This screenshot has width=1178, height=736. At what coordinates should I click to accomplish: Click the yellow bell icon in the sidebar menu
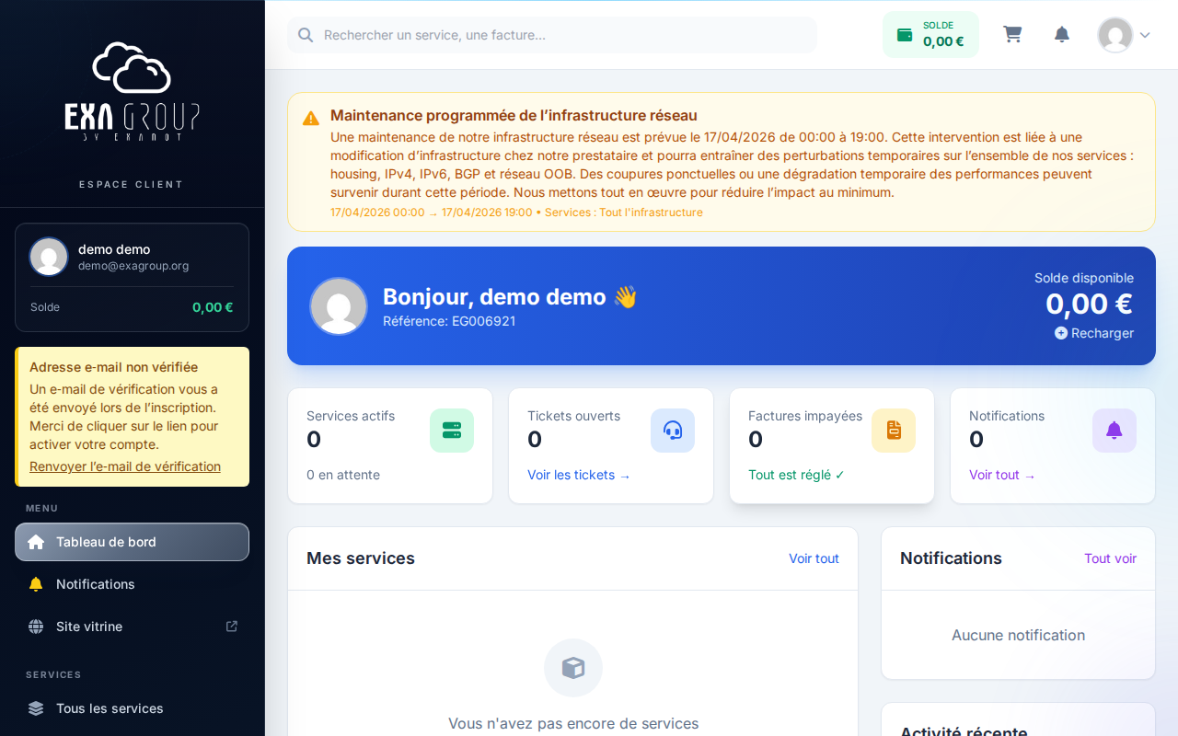click(x=36, y=584)
